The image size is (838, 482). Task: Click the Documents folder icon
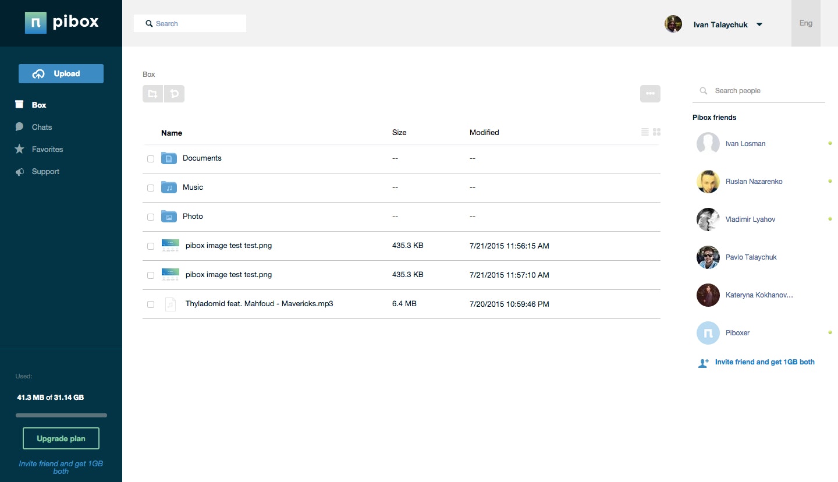point(169,158)
